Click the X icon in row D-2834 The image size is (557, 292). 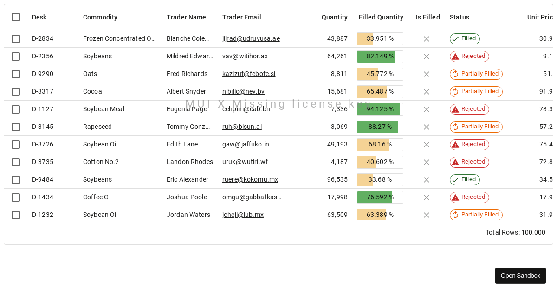click(x=427, y=39)
